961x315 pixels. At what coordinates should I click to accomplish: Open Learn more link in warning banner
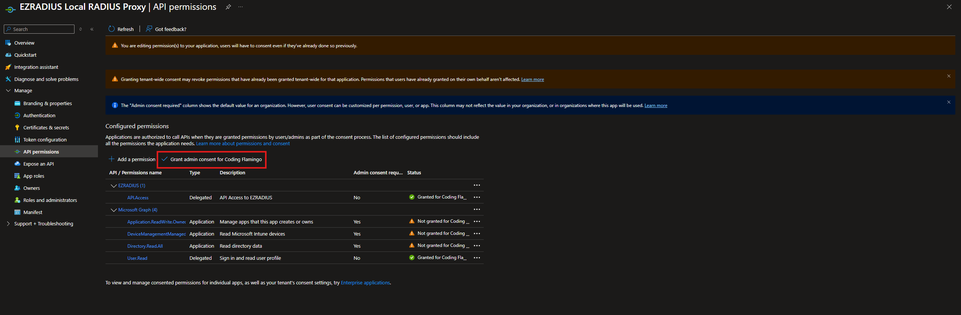pos(533,79)
